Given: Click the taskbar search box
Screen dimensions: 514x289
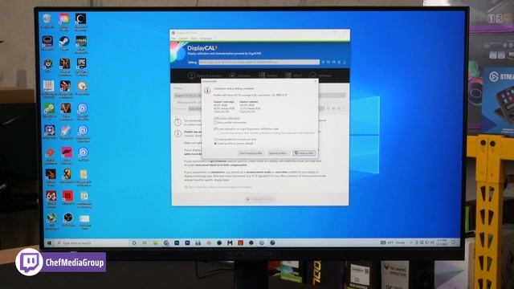Looking at the screenshot, I should [x=92, y=242].
